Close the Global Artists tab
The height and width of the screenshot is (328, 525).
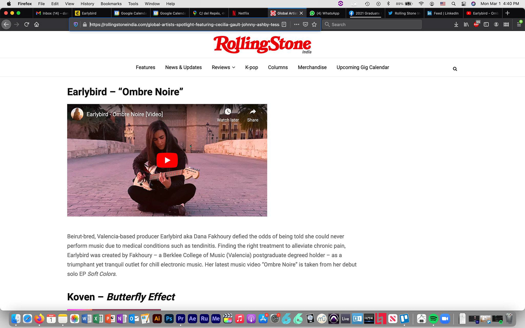coord(301,13)
